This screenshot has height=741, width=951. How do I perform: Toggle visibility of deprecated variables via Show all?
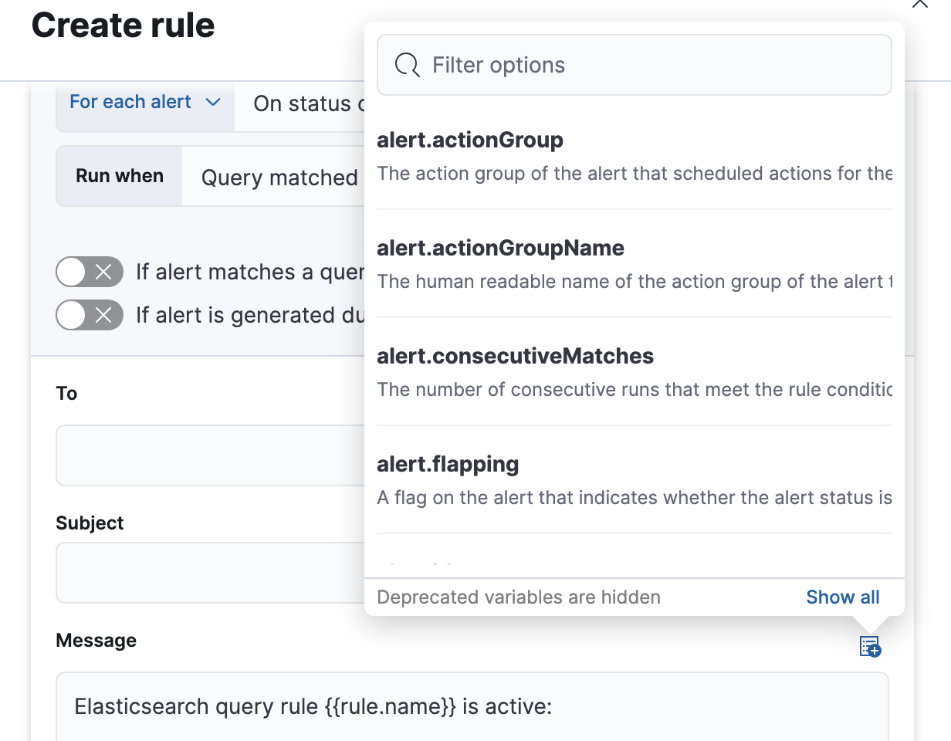pyautogui.click(x=842, y=597)
